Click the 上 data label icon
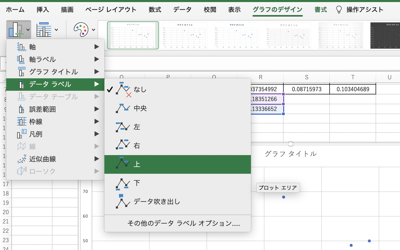Viewport: 400px width, 250px height. point(123,163)
